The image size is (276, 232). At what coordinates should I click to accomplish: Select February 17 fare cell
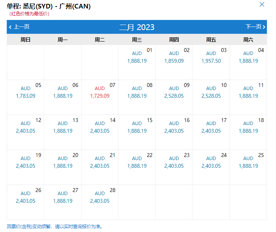(211, 132)
